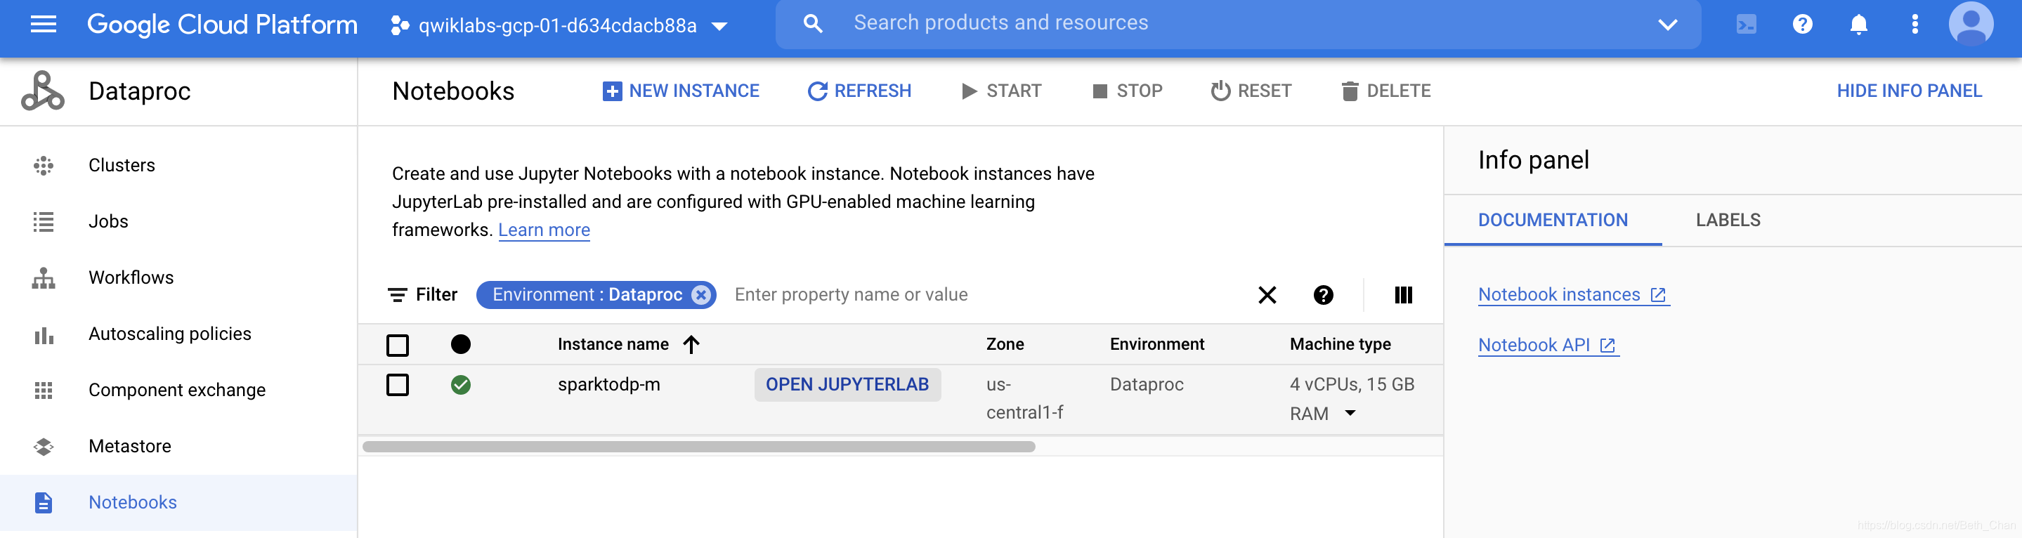Click the us-central1-f zone cell
This screenshot has height=538, width=2022.
(1024, 399)
